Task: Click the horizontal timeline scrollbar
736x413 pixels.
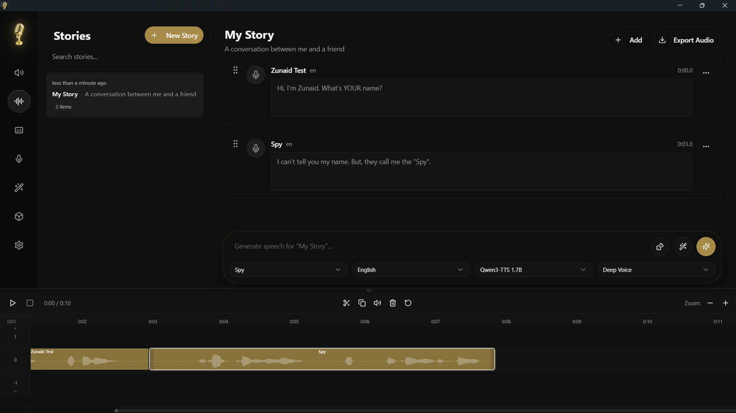Action: pos(425,410)
